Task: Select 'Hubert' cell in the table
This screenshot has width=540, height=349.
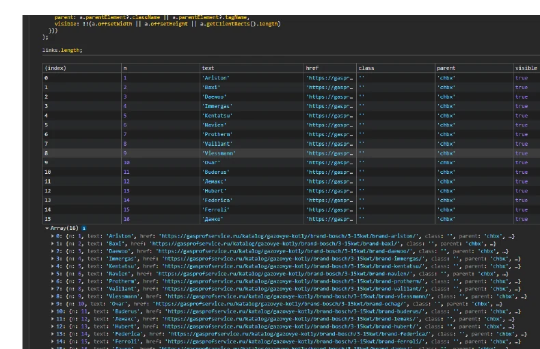Action: [252, 191]
